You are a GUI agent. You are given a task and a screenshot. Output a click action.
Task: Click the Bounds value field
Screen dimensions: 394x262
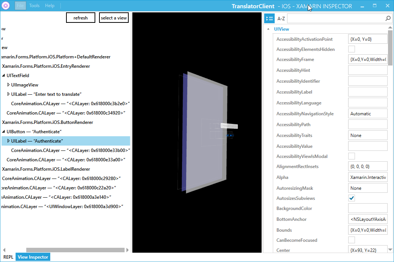click(x=368, y=230)
